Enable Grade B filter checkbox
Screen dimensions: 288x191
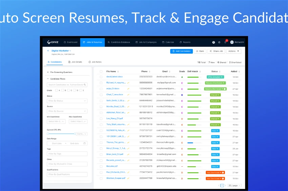coord(62,90)
